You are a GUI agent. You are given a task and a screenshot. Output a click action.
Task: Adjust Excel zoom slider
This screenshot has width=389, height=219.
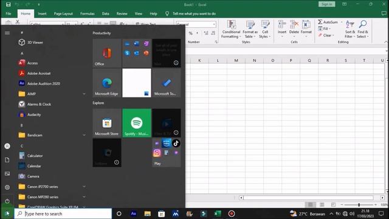pyautogui.click(x=359, y=204)
